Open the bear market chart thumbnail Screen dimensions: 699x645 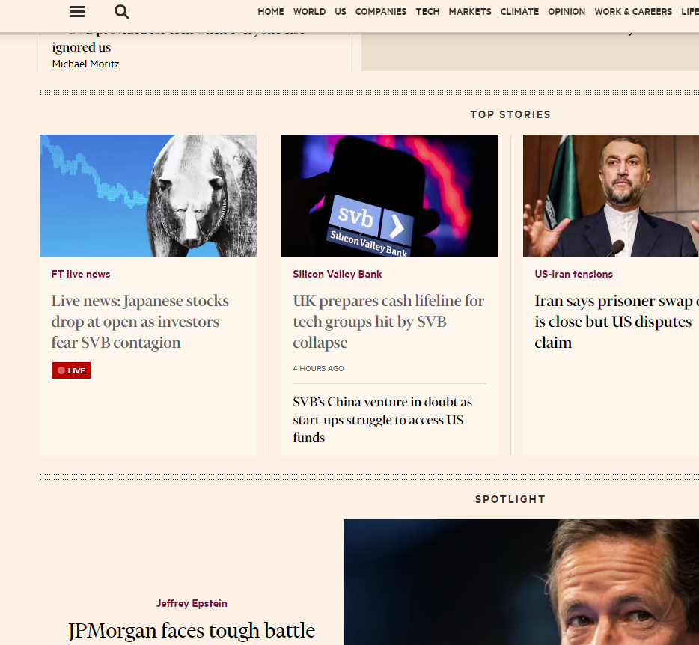tap(148, 196)
